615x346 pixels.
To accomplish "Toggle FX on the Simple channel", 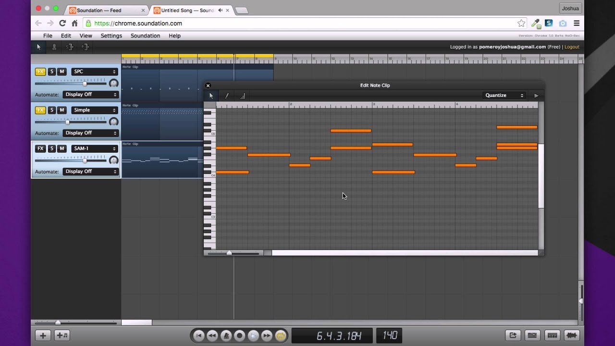I will click(40, 110).
